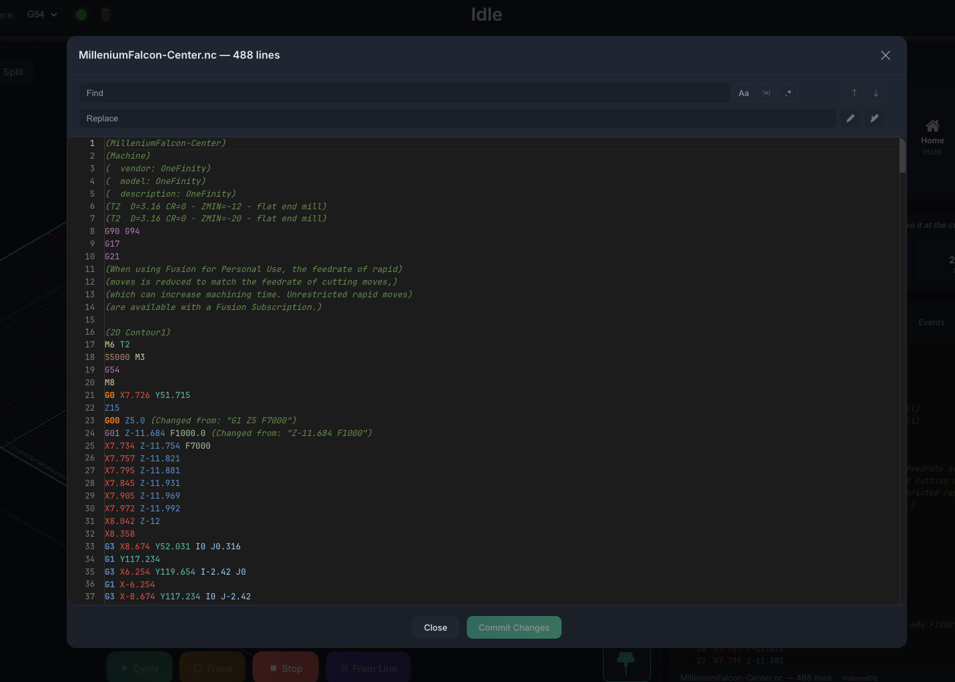The width and height of the screenshot is (955, 682).
Task: Replace all matches icon
Action: (x=874, y=118)
